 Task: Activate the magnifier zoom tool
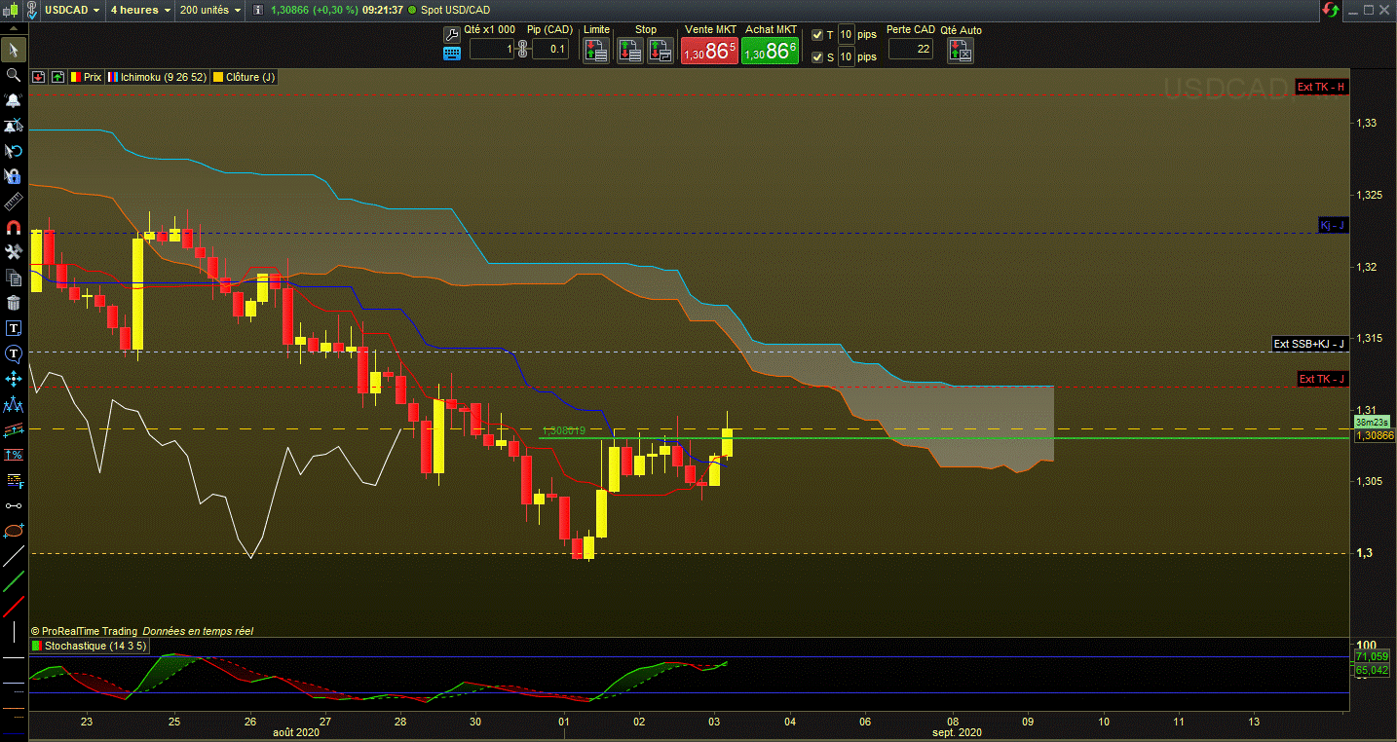click(14, 75)
